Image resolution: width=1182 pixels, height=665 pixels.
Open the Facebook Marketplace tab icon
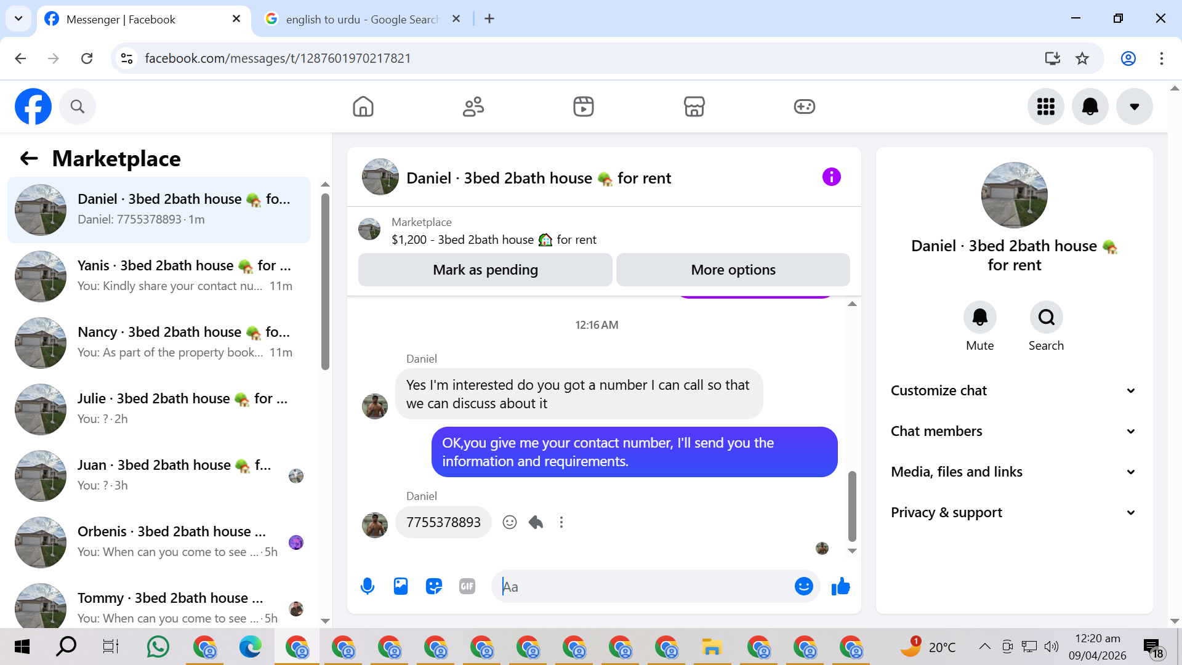pyautogui.click(x=694, y=107)
